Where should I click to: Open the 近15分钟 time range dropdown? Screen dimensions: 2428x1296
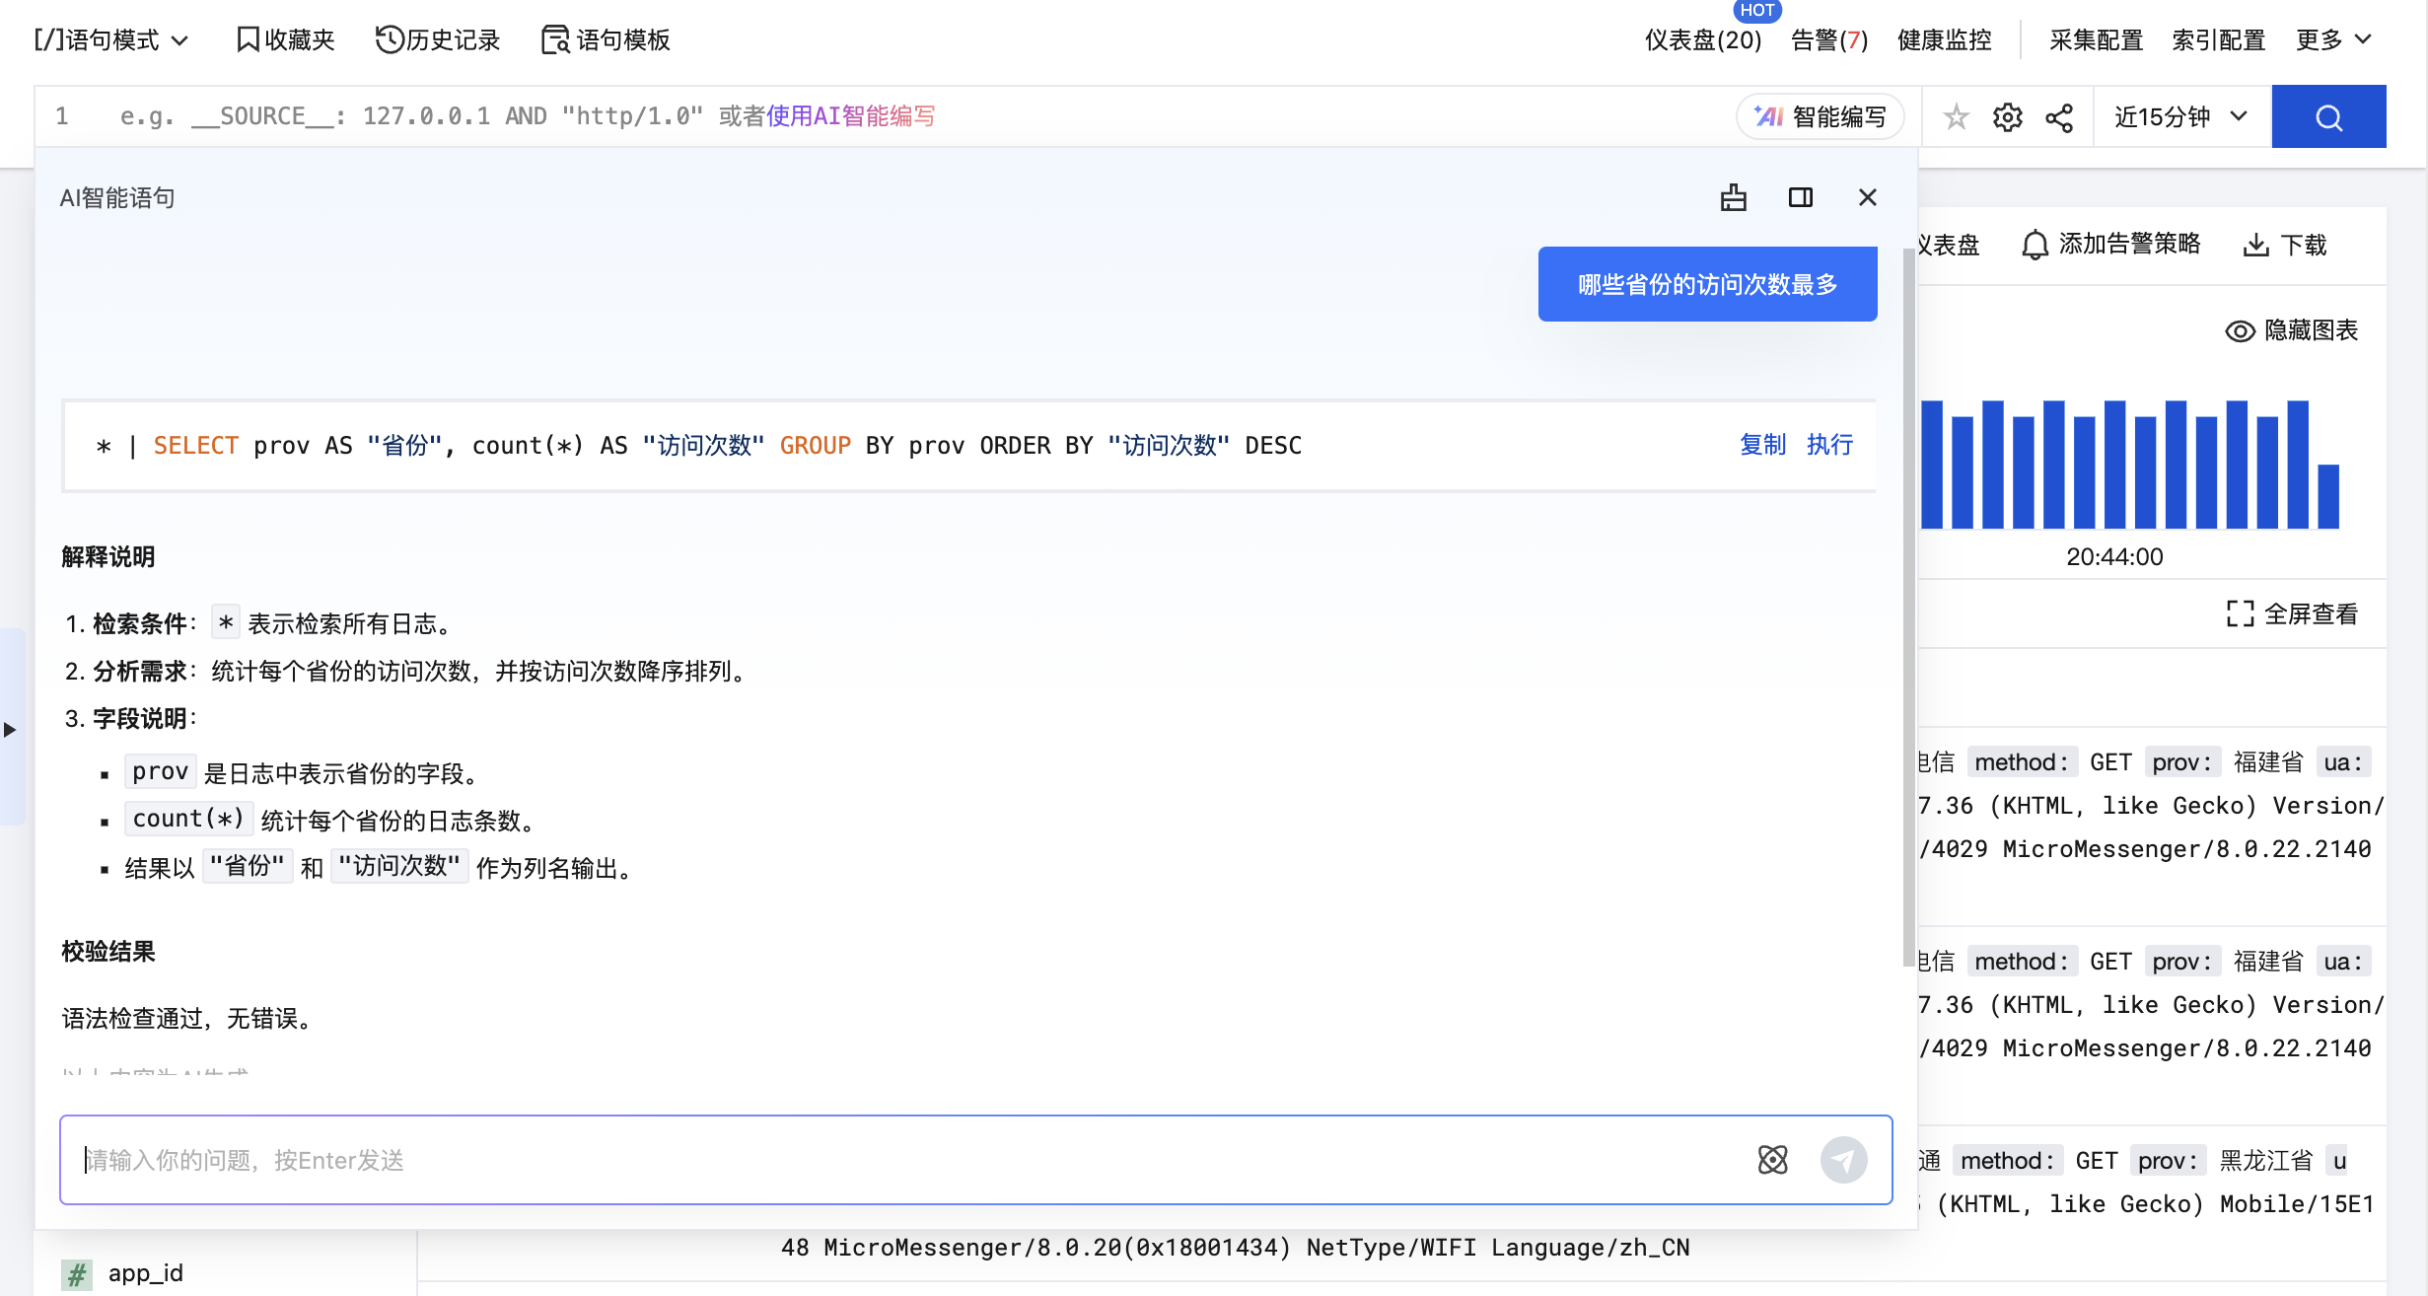click(2181, 117)
